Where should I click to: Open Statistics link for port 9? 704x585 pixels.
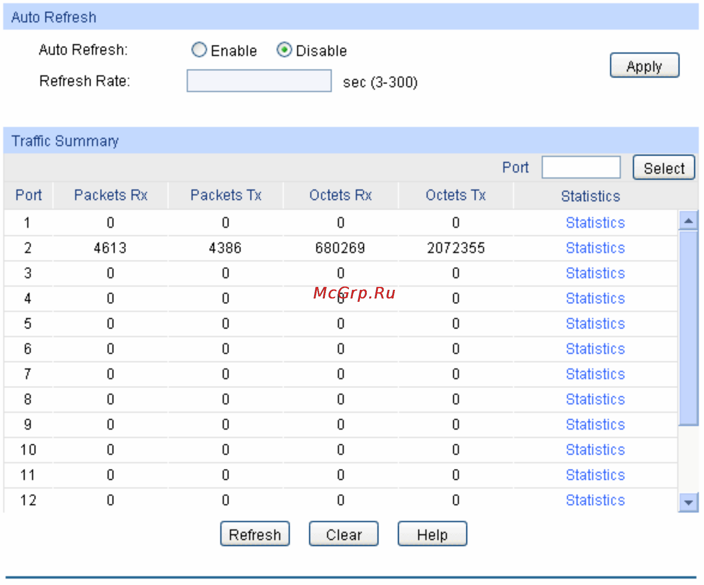tap(595, 425)
